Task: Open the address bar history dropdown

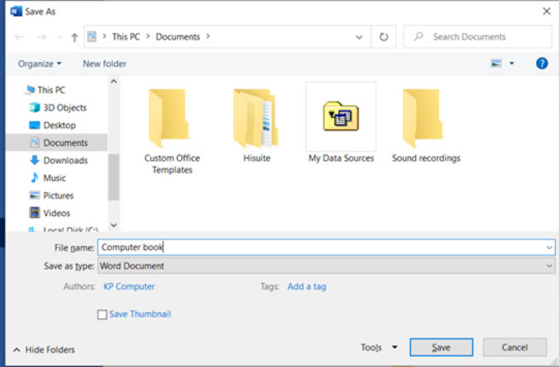Action: click(x=359, y=37)
